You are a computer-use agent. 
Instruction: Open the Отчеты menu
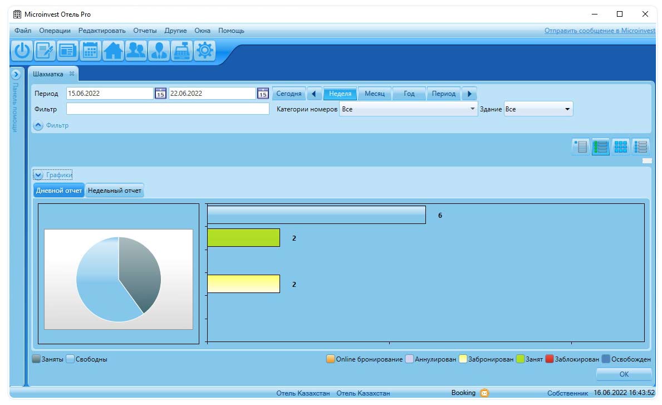pos(145,31)
